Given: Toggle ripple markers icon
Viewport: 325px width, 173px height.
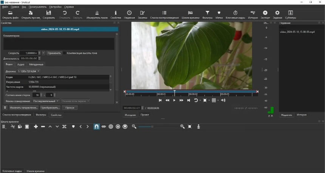Looking at the screenshot, I should pyautogui.click(x=125, y=127).
